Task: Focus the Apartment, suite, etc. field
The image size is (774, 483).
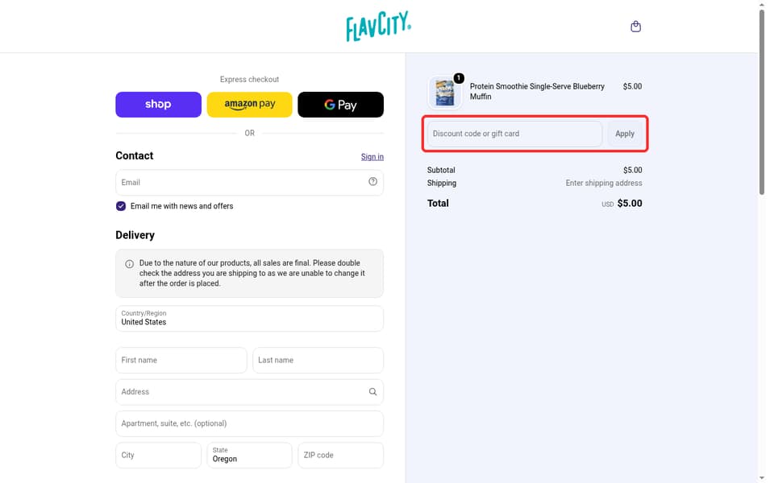Action: 249,423
